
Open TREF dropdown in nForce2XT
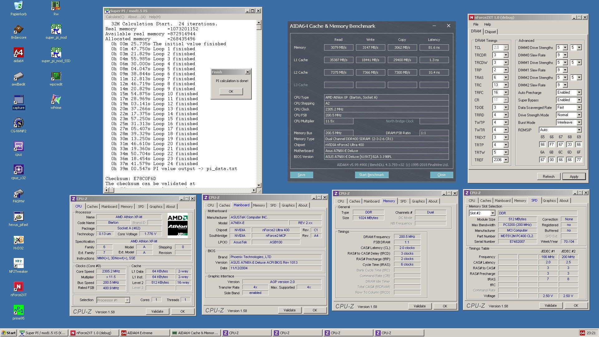(506, 160)
